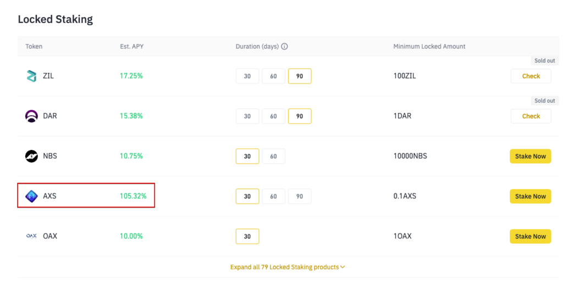
Task: Click Check button in DAR row
Action: [x=531, y=116]
